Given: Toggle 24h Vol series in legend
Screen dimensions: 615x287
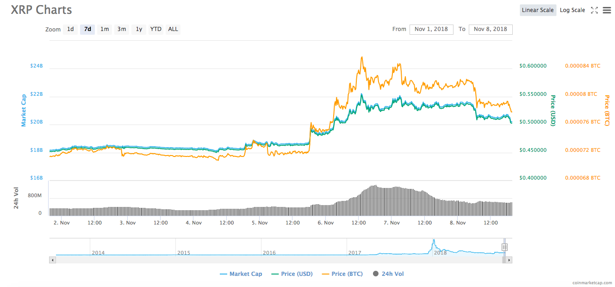Looking at the screenshot, I should point(388,274).
